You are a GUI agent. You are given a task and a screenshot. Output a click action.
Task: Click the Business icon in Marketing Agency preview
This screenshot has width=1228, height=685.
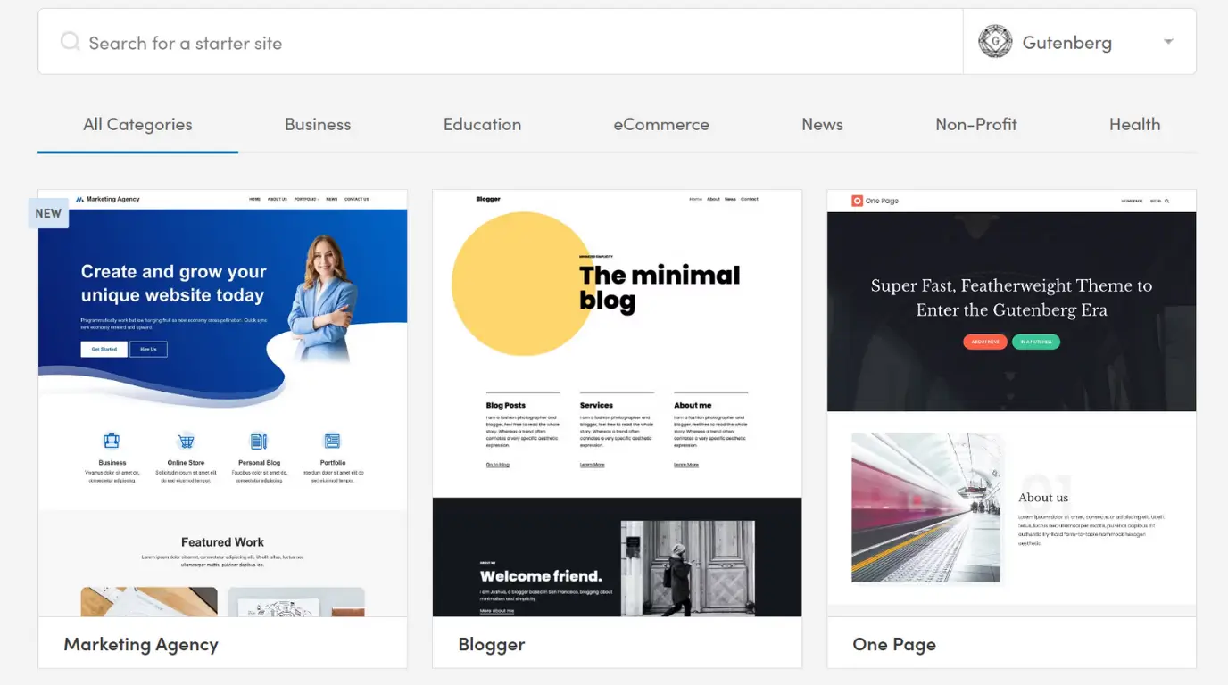112,441
